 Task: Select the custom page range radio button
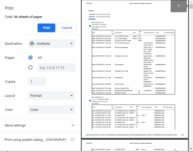tap(30, 67)
